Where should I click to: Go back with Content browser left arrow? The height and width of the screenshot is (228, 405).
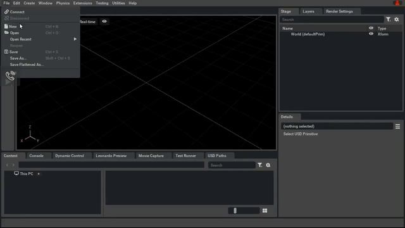coord(7,165)
